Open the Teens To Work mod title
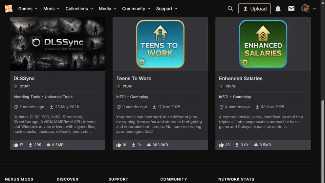The image size is (325, 183). [x=134, y=79]
